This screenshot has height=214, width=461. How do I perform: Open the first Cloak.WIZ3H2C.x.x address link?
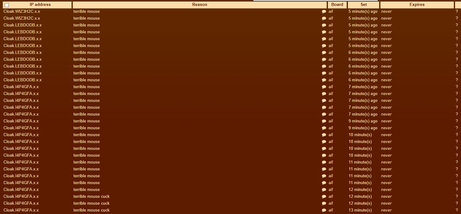pos(22,12)
